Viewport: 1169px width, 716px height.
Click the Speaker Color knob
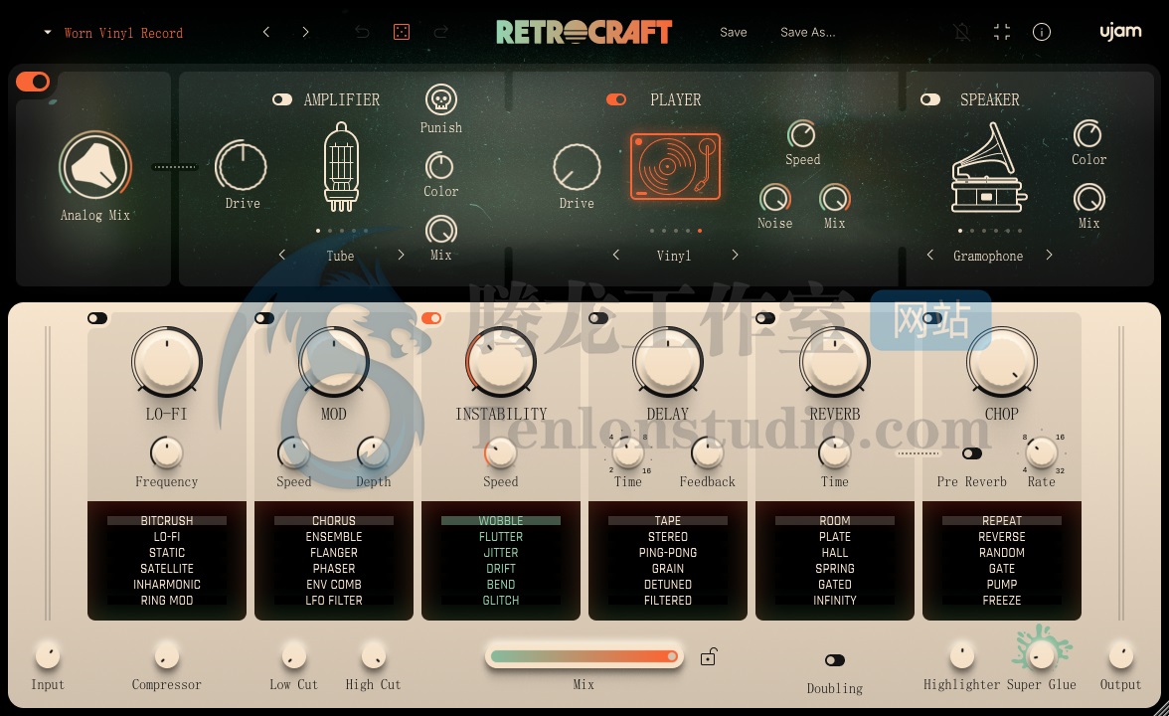[x=1087, y=135]
